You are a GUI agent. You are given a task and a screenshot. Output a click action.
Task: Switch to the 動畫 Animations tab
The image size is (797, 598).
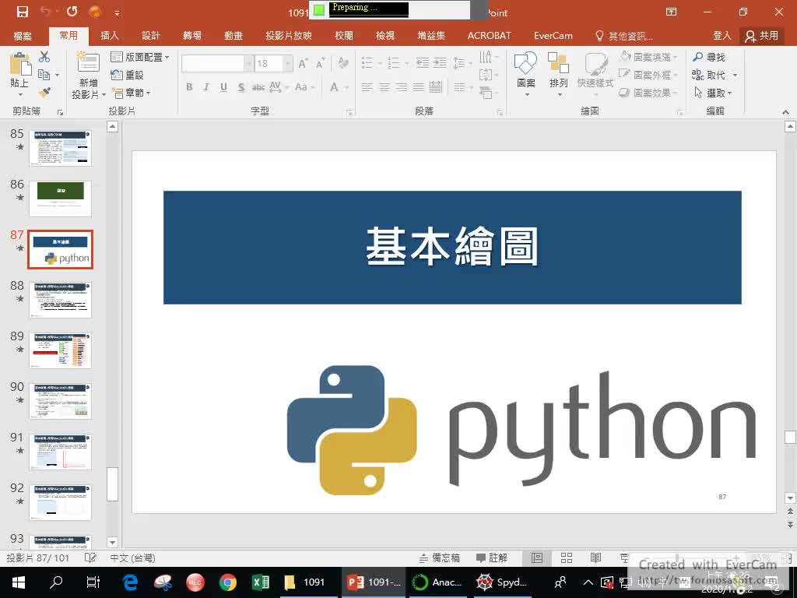(233, 36)
